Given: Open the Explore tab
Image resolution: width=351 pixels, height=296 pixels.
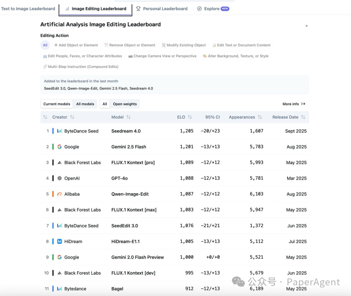Looking at the screenshot, I should tap(213, 9).
